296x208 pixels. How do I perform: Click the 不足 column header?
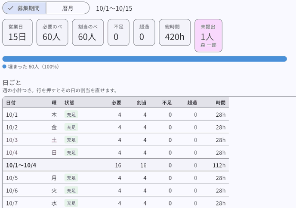tap(167, 102)
